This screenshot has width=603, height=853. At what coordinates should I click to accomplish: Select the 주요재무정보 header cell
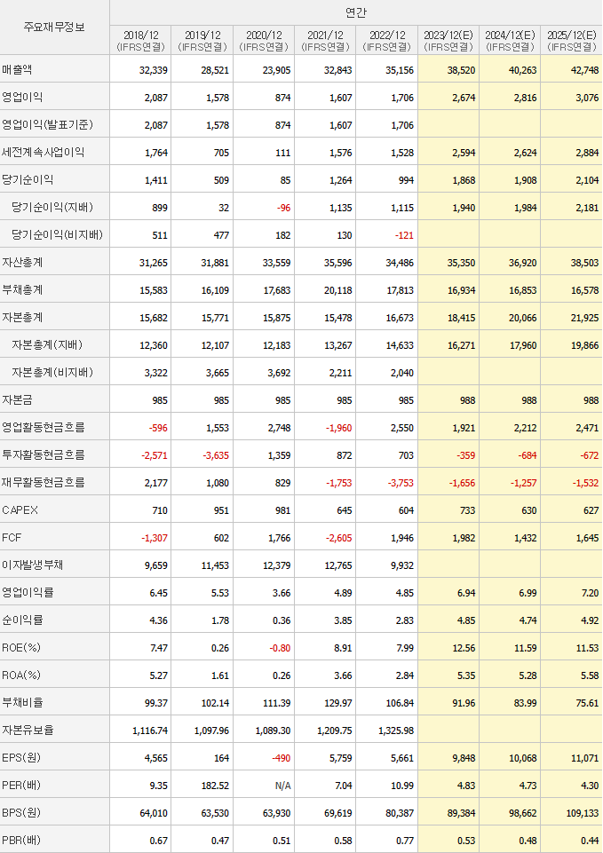[54, 27]
